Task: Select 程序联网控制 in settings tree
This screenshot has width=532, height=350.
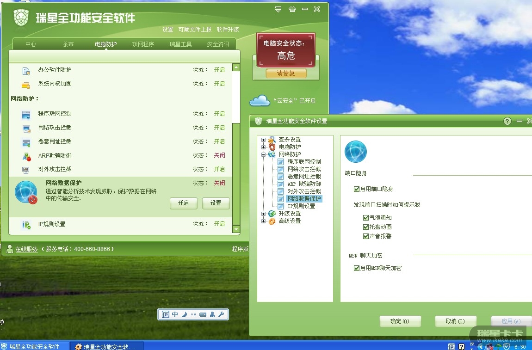Action: point(304,162)
